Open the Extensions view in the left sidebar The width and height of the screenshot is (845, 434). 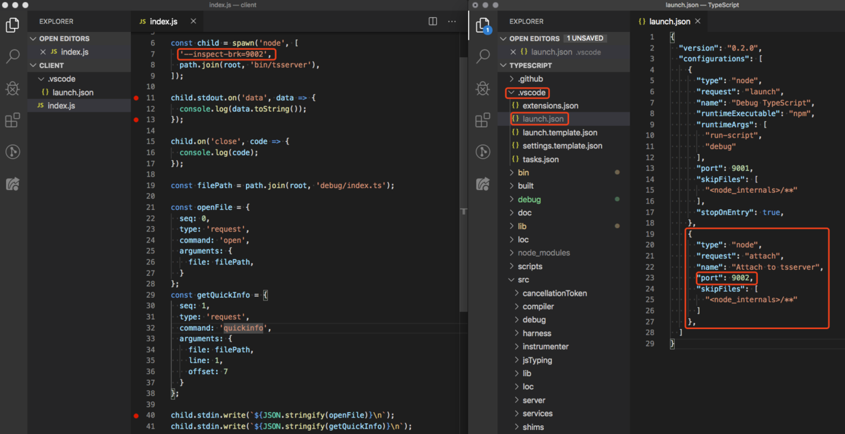click(x=12, y=120)
